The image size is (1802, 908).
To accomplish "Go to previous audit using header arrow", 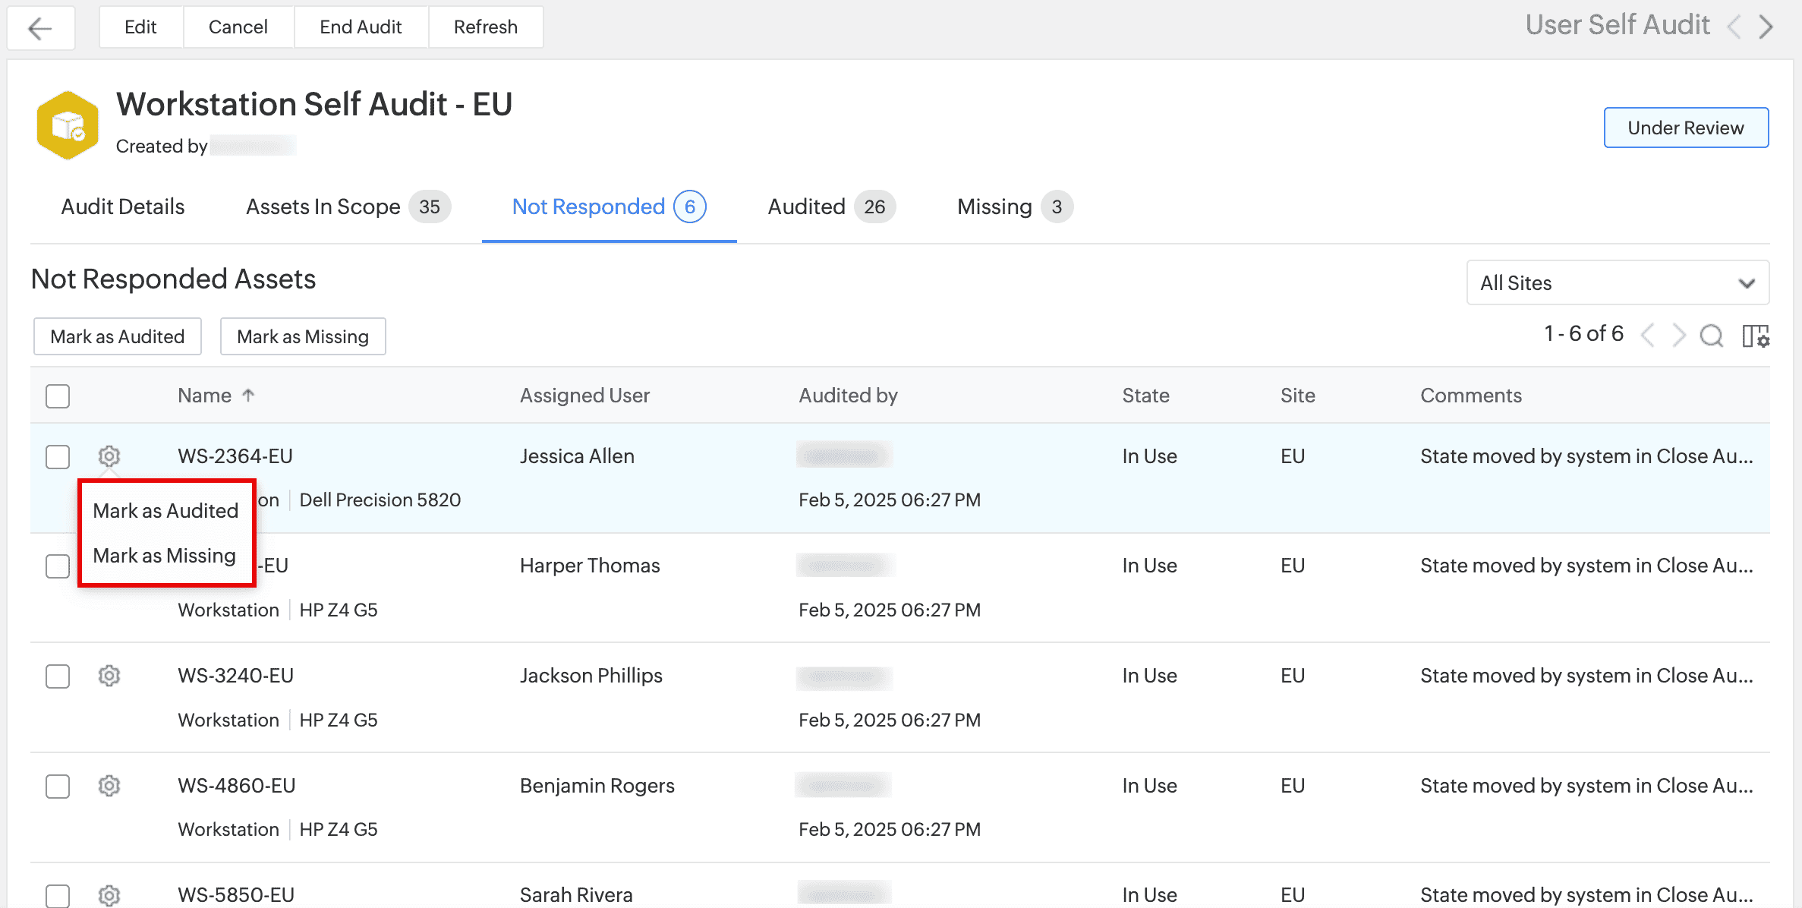I will tap(1734, 27).
